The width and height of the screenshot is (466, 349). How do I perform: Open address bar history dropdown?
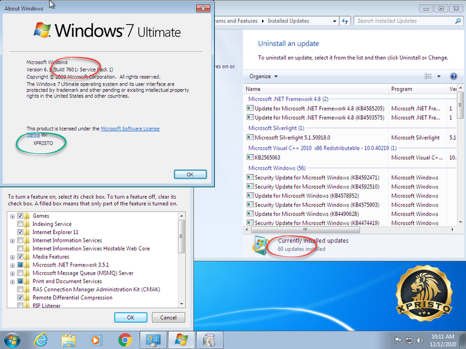[335, 21]
